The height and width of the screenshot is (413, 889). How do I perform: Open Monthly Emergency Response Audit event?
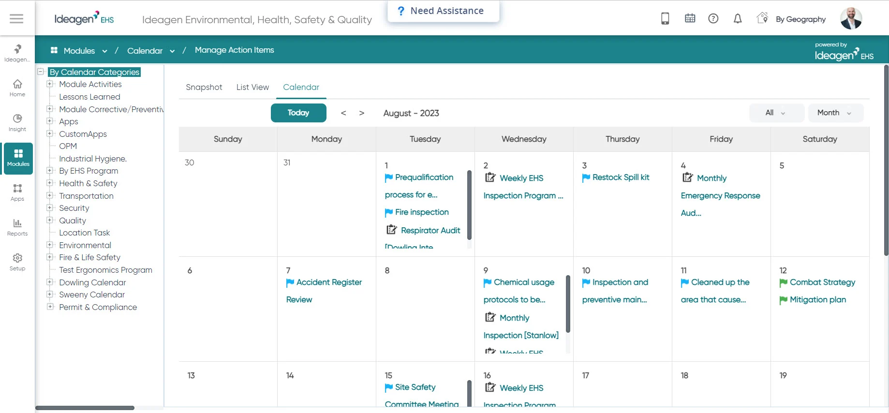point(720,195)
